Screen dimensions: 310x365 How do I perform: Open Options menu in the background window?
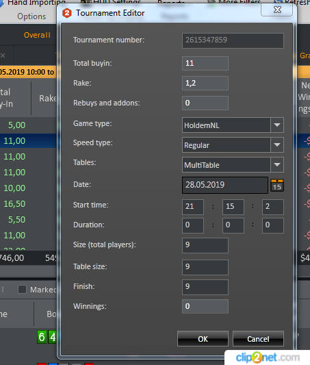(31, 16)
